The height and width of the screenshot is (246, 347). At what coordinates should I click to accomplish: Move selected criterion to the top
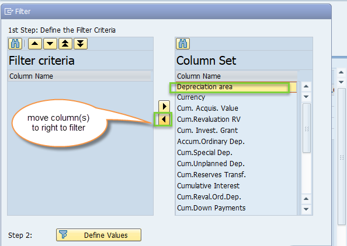pos(65,44)
